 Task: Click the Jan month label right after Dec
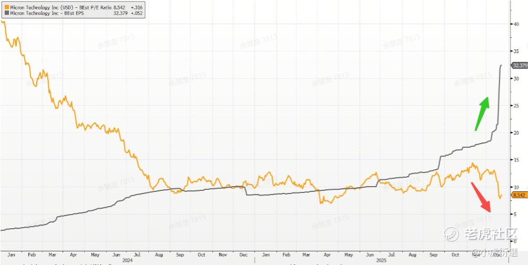265,255
